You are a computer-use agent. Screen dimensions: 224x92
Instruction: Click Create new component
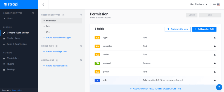[55, 66]
